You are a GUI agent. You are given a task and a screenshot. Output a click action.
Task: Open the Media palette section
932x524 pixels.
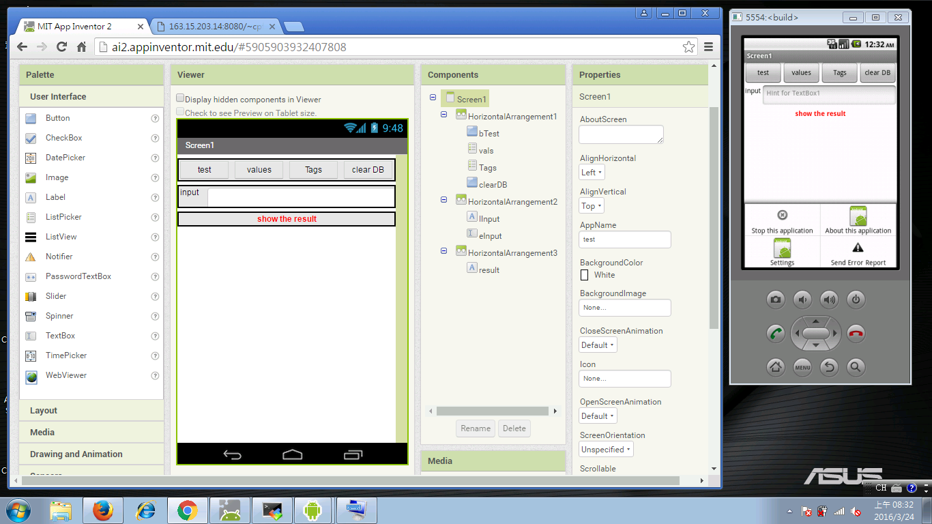click(42, 433)
